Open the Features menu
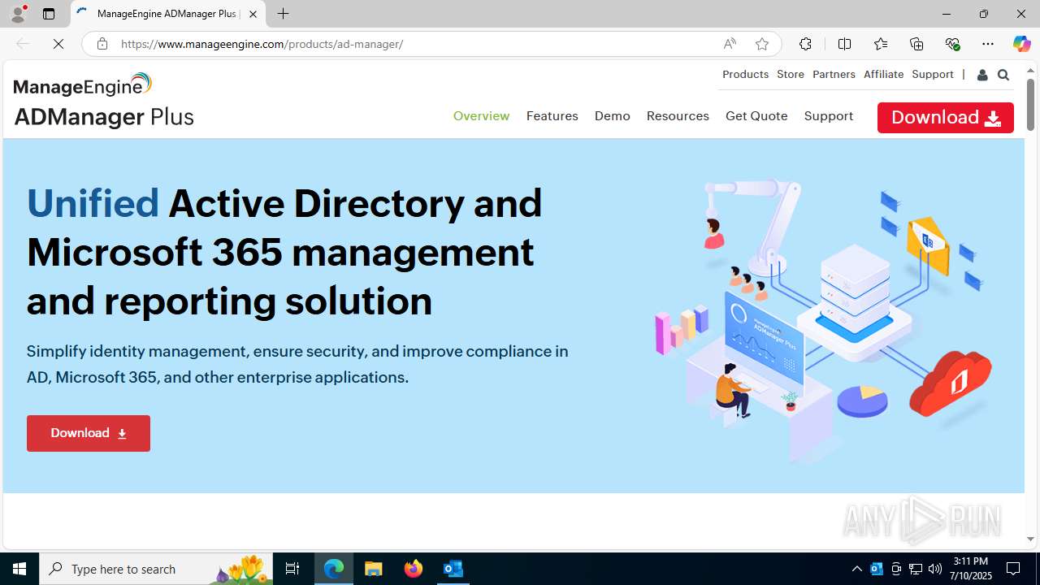 (552, 116)
